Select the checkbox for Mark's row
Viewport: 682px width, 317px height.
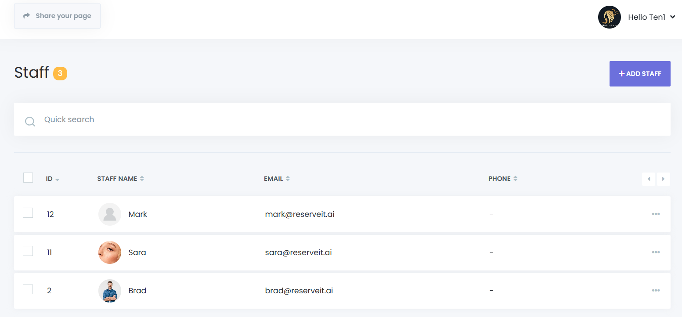point(28,213)
